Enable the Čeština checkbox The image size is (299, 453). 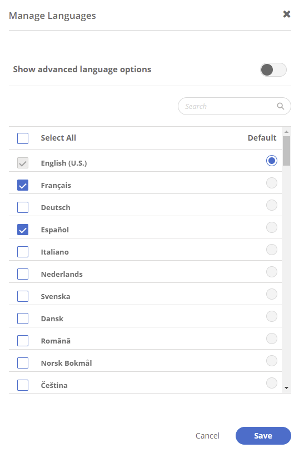coord(23,385)
